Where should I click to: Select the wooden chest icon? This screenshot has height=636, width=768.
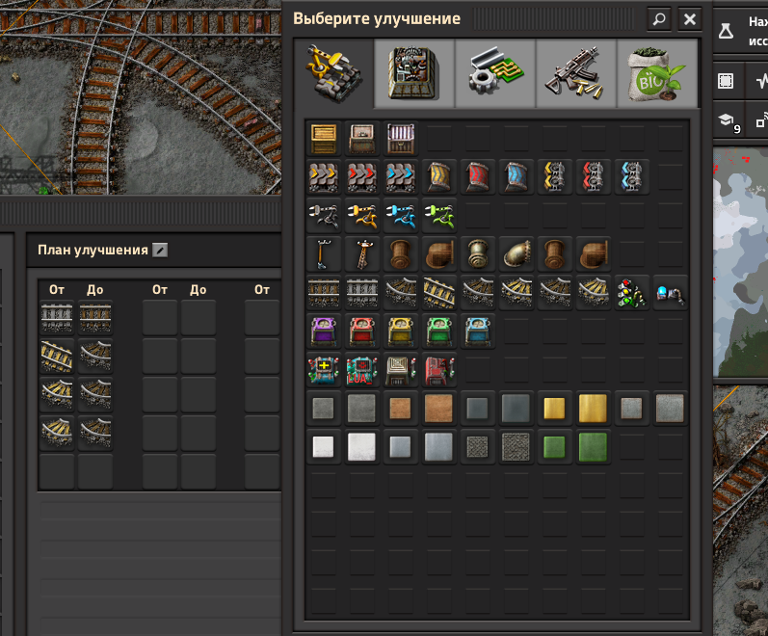tap(324, 138)
